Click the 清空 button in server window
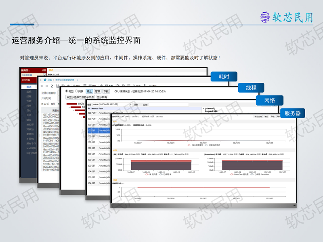The image size is (323, 242). pos(266,117)
